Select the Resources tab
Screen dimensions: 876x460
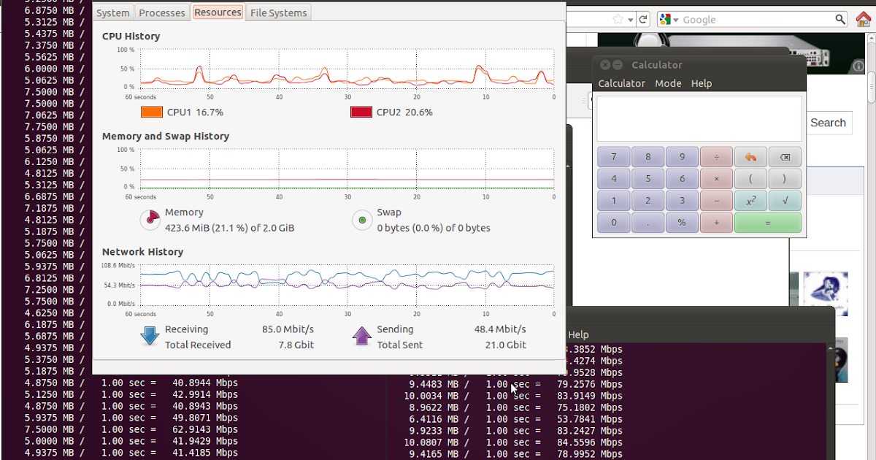[218, 12]
